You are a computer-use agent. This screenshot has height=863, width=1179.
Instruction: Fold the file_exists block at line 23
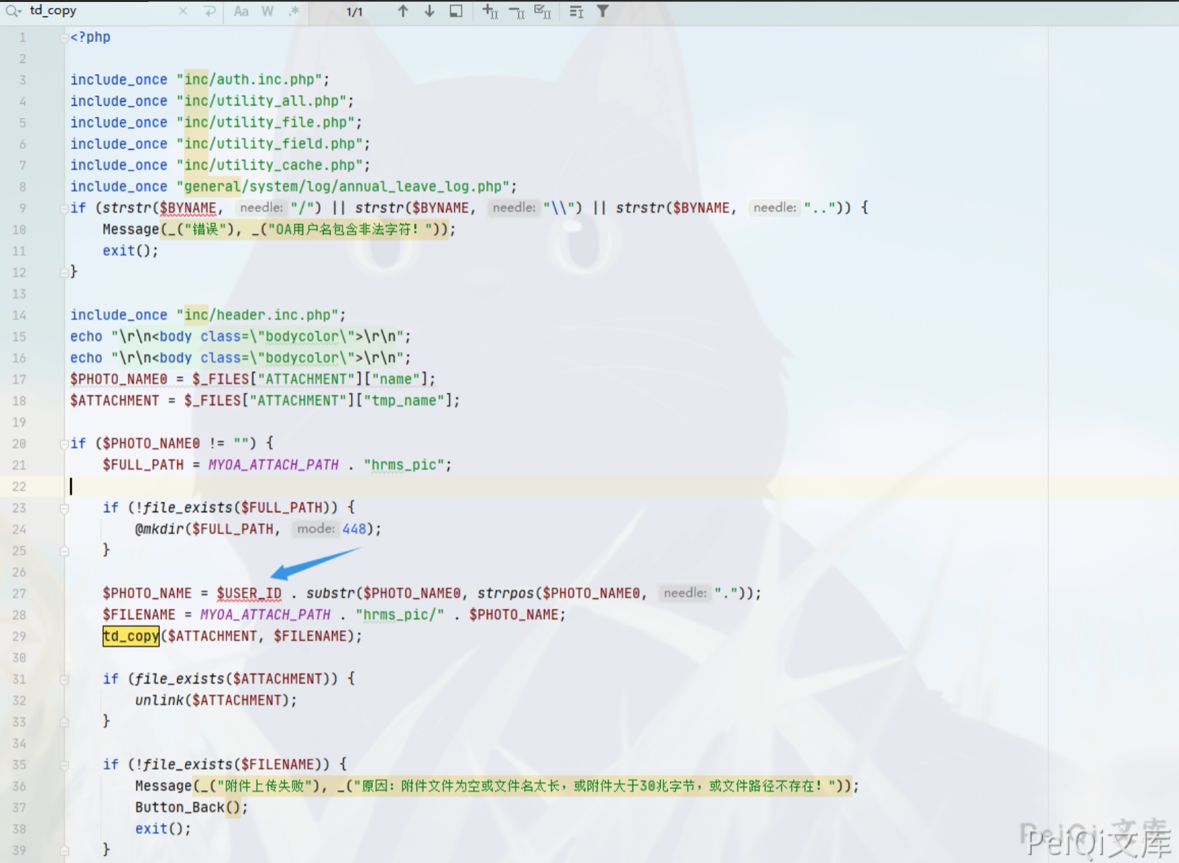pos(64,508)
